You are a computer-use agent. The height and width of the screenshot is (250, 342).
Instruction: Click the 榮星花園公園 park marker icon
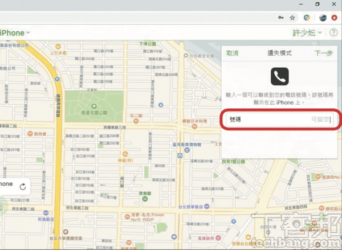[x=94, y=106]
